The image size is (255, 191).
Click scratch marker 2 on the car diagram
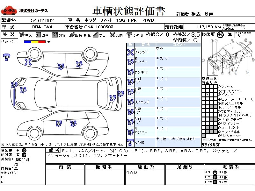(14, 85)
